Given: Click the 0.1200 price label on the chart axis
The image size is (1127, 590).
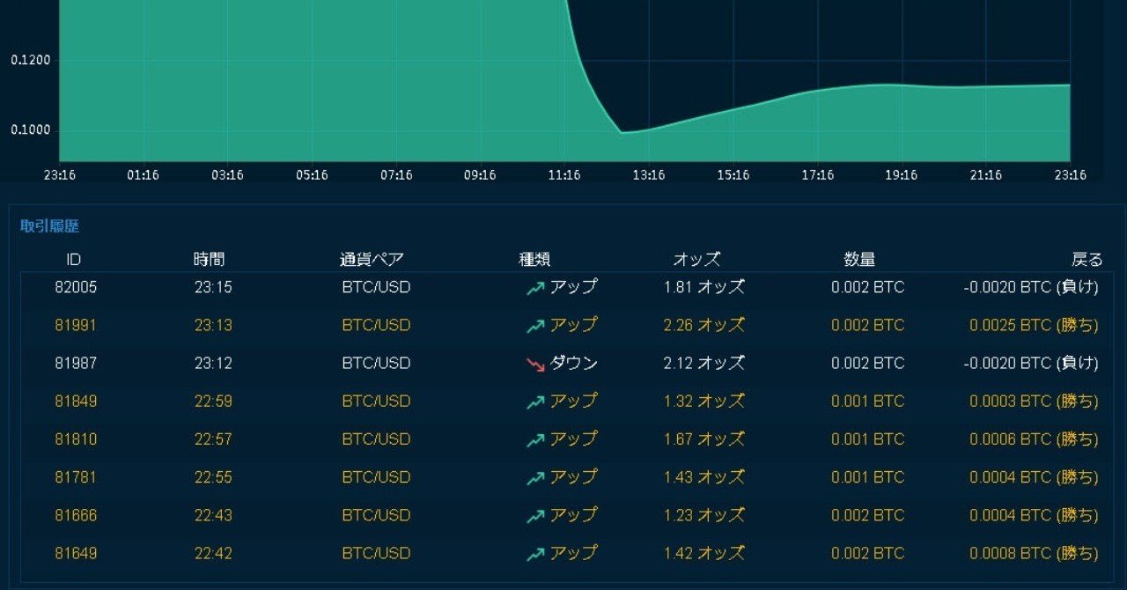Looking at the screenshot, I should click(31, 60).
